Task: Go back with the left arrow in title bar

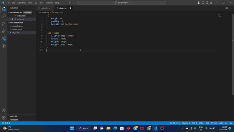Action: (69, 3)
